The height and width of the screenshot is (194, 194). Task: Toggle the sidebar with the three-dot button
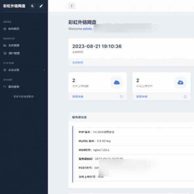pyautogui.click(x=72, y=6)
